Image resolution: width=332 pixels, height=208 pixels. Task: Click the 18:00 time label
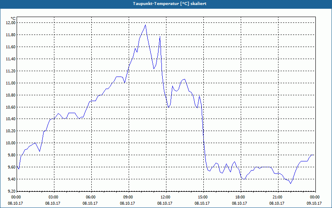(x=241, y=197)
